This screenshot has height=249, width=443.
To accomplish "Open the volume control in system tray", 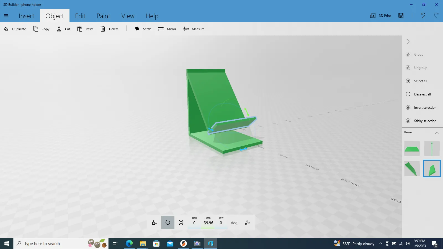I will 407,243.
